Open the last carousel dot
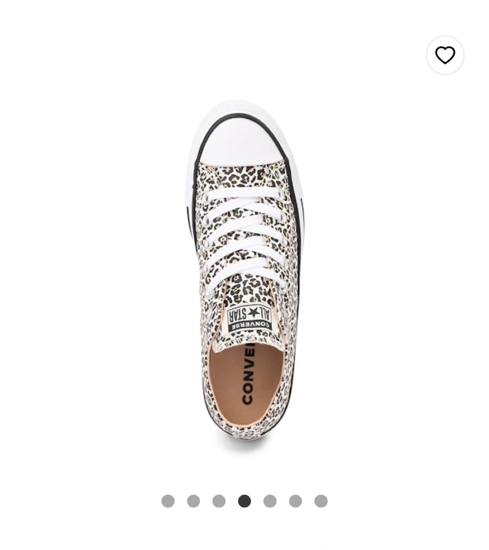The height and width of the screenshot is (550, 489). pos(321,501)
